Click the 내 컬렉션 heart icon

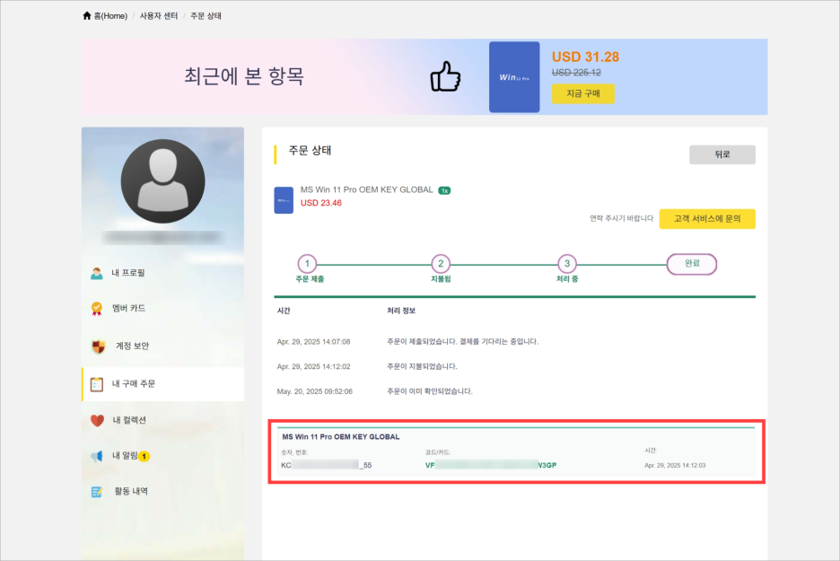tap(97, 421)
